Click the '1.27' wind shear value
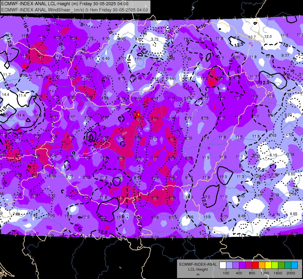The height and width of the screenshot is (279, 303). tap(155, 158)
